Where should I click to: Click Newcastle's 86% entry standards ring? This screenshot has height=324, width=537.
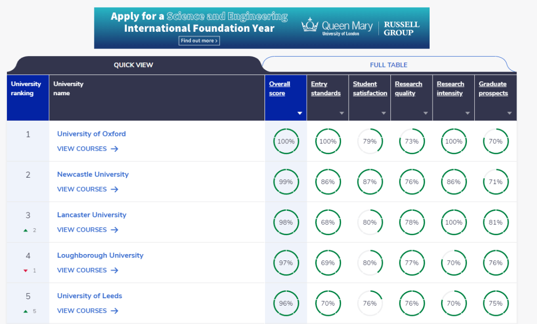point(328,182)
